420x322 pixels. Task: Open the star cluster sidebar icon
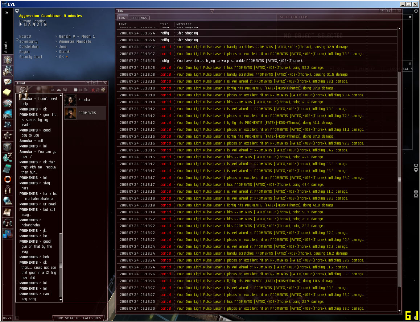(x=8, y=135)
